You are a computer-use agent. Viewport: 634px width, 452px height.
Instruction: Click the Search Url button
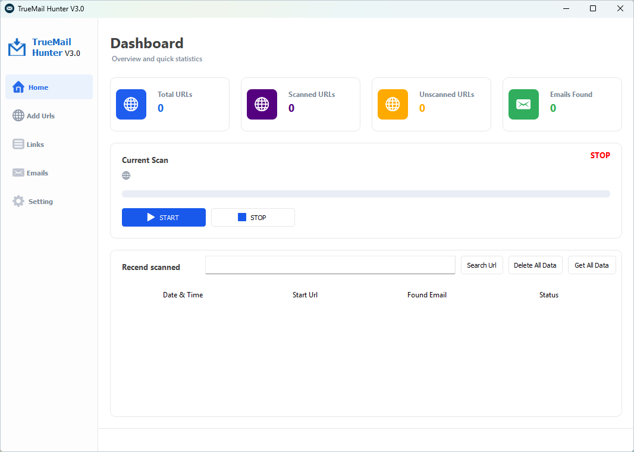[482, 265]
